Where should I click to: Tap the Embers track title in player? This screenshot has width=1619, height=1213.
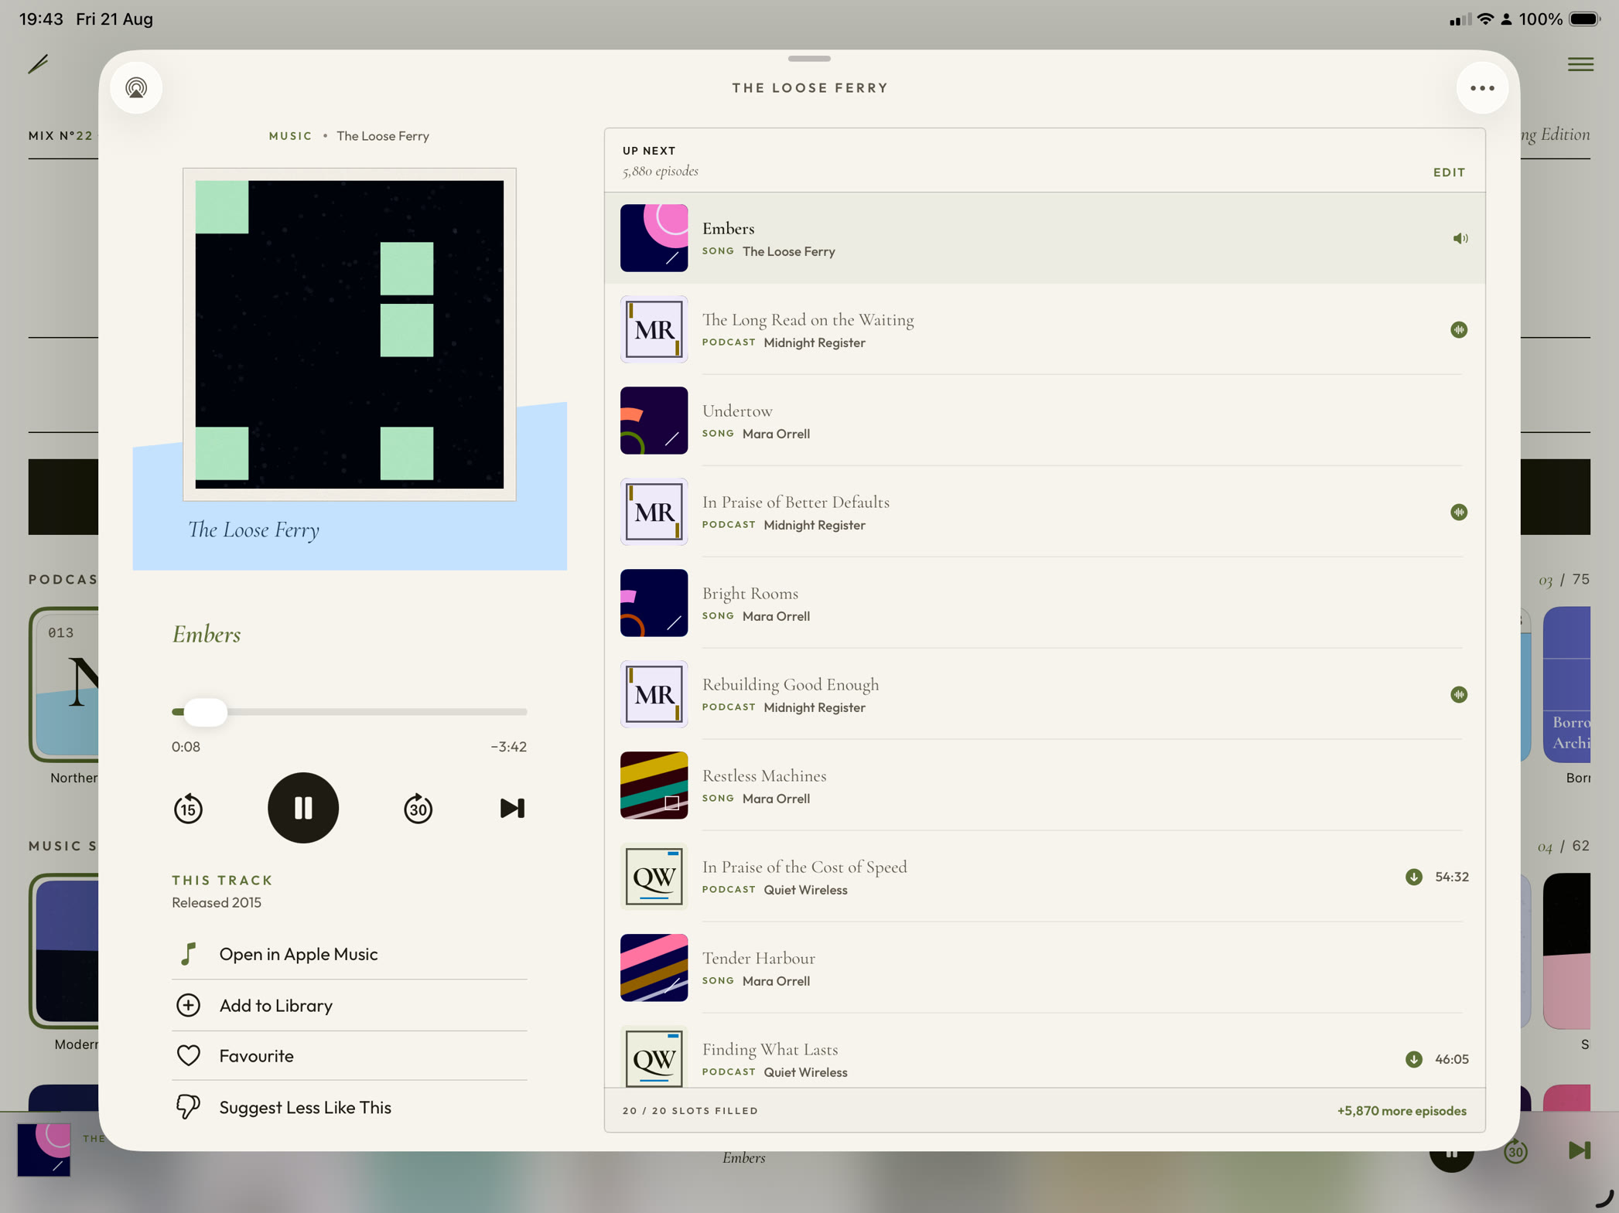[x=207, y=635]
